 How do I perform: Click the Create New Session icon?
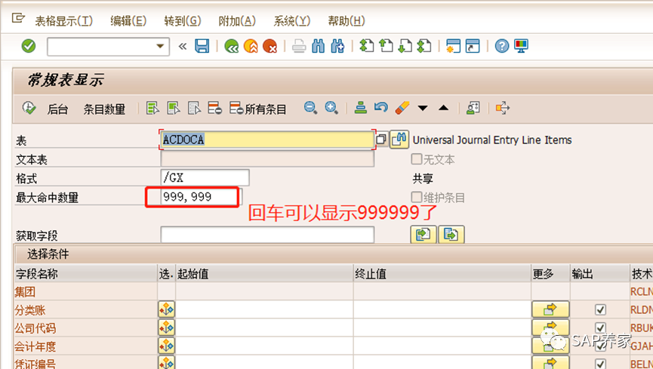[453, 46]
